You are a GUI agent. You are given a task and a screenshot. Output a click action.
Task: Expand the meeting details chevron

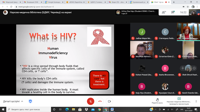click(22, 101)
